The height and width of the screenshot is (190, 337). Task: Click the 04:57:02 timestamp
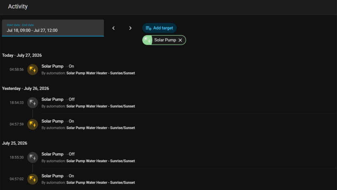[x=16, y=179]
